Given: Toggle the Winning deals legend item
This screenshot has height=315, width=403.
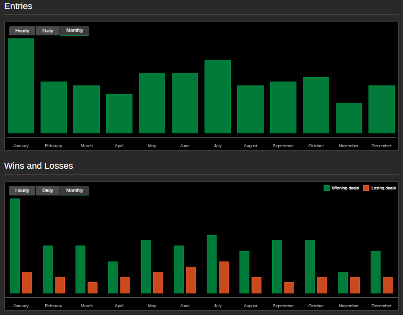Looking at the screenshot, I should click(345, 188).
